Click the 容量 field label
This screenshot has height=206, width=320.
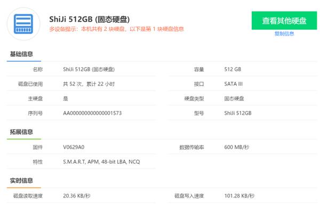click(x=199, y=69)
